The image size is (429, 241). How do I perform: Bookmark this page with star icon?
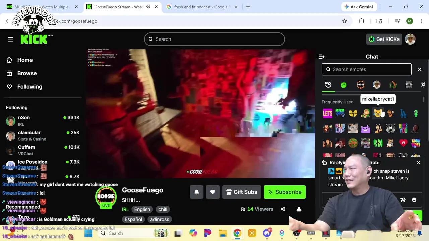[x=345, y=21]
